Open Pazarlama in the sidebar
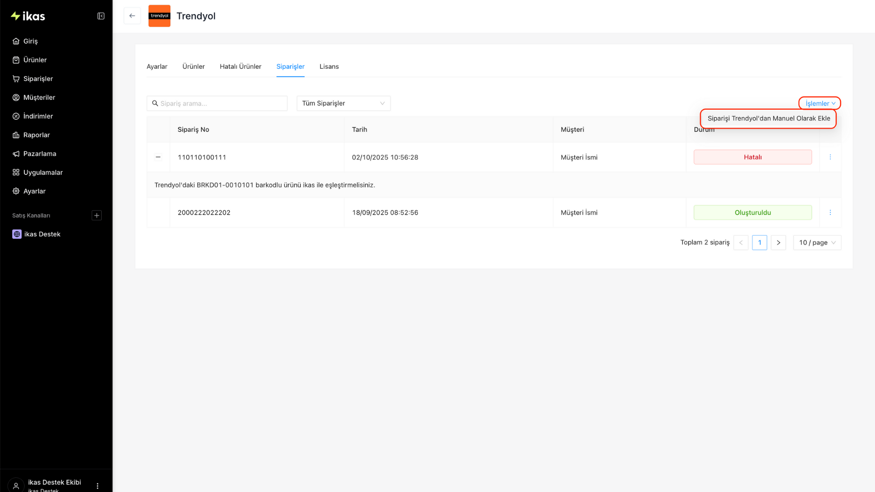 coord(40,154)
